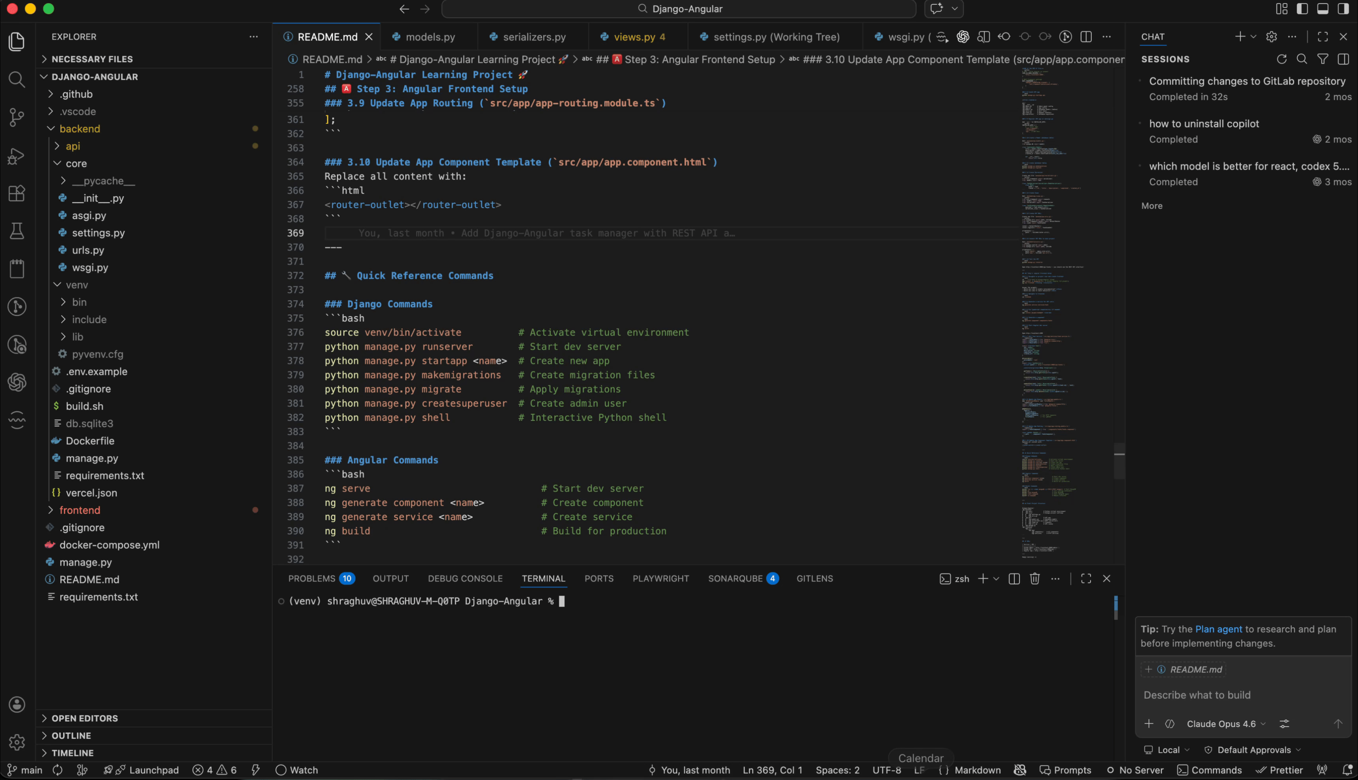Click the synchronize changes icon in status bar

point(57,770)
